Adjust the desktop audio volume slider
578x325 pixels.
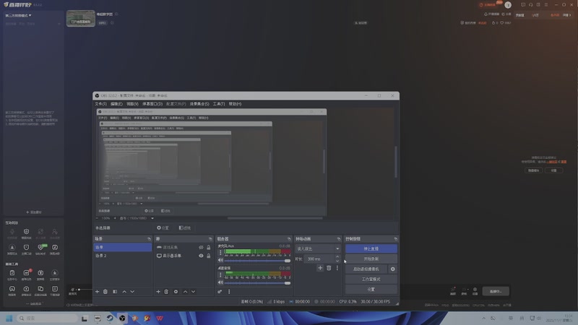click(x=257, y=283)
